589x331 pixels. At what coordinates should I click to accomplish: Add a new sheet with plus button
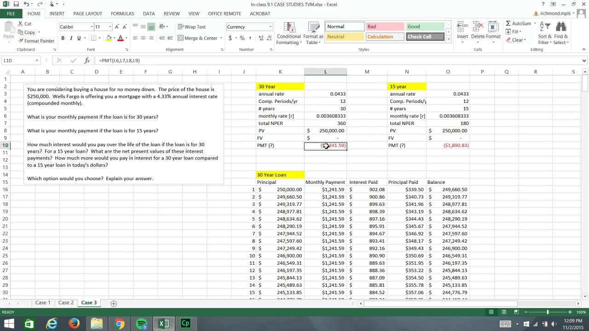[114, 303]
